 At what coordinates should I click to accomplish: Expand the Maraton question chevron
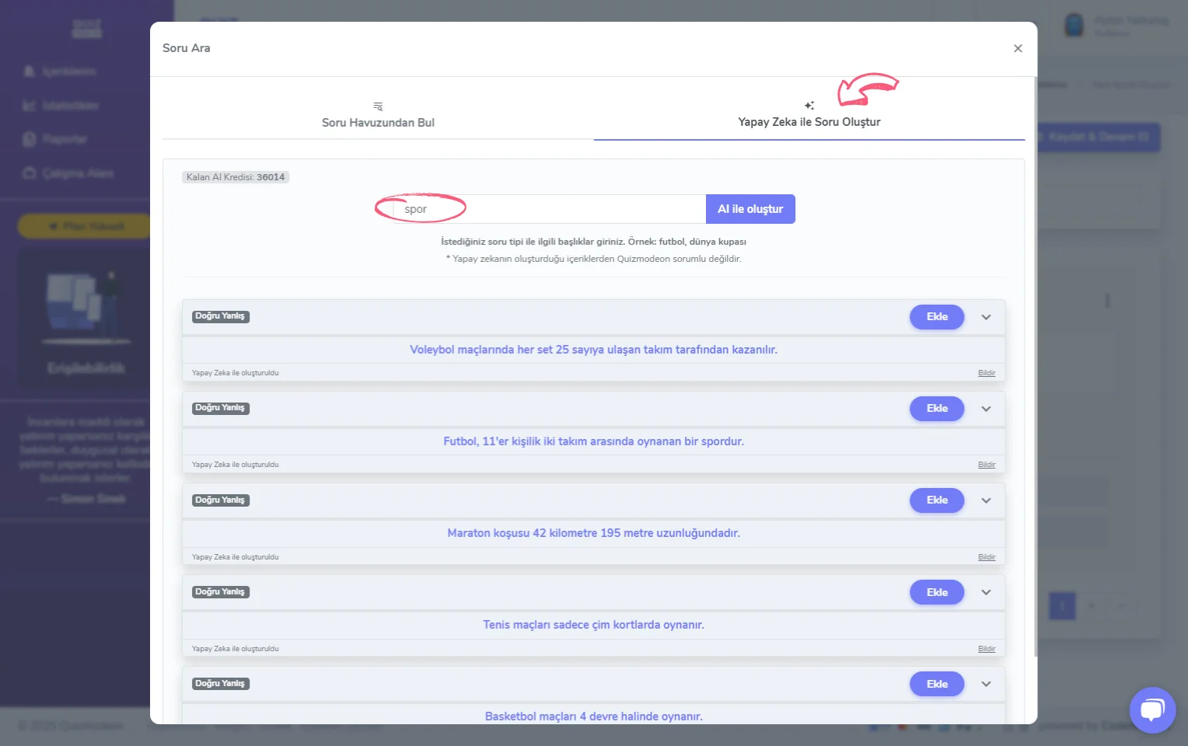pyautogui.click(x=986, y=500)
